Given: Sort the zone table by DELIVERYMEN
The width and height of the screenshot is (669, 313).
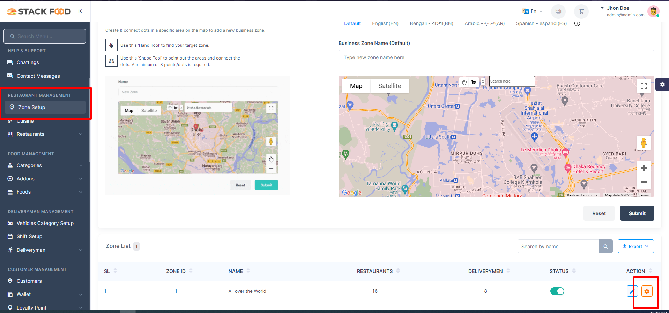Looking at the screenshot, I should point(489,271).
